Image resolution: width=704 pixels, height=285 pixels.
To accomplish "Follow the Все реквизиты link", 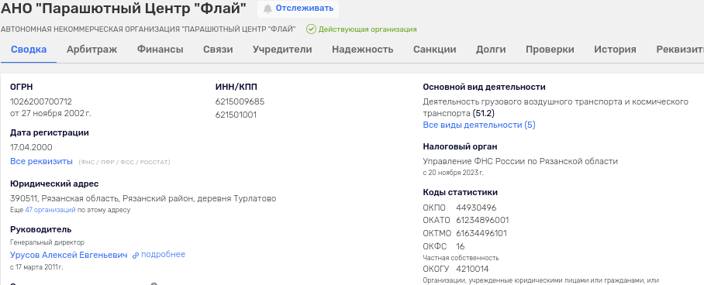I will point(41,161).
